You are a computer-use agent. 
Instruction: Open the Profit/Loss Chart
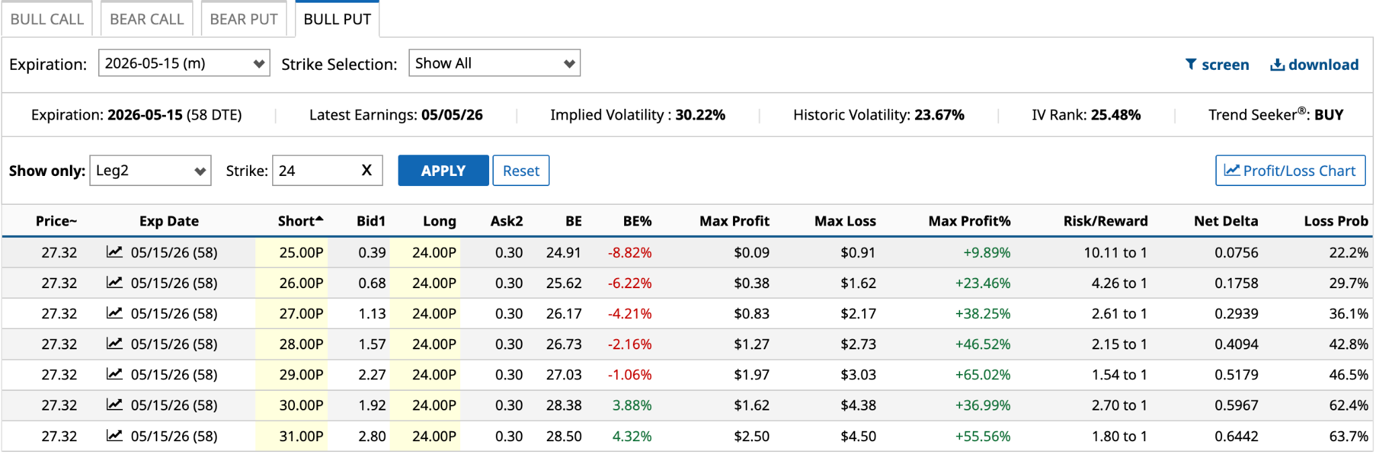coord(1290,171)
